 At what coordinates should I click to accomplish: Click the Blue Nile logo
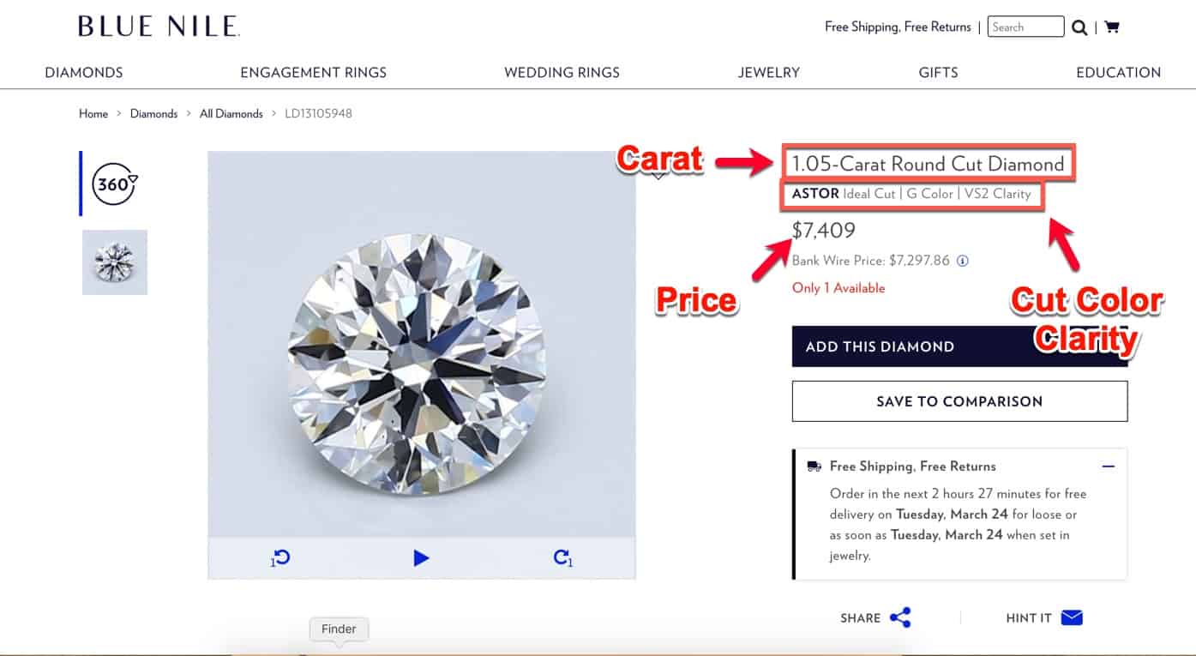coord(158,26)
